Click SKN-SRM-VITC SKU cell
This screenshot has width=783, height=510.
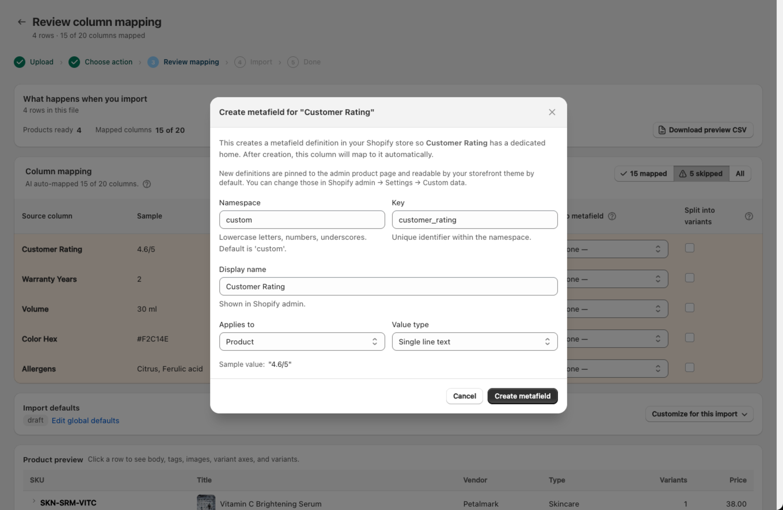68,503
